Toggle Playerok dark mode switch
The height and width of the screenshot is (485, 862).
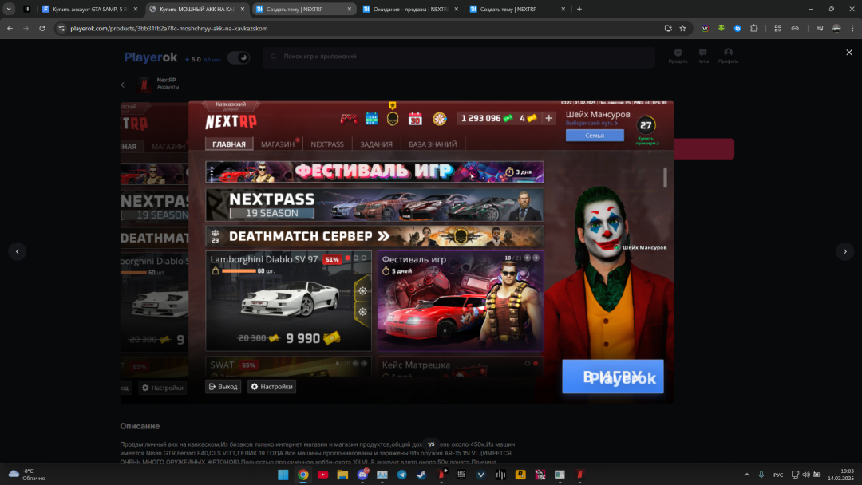(x=238, y=57)
